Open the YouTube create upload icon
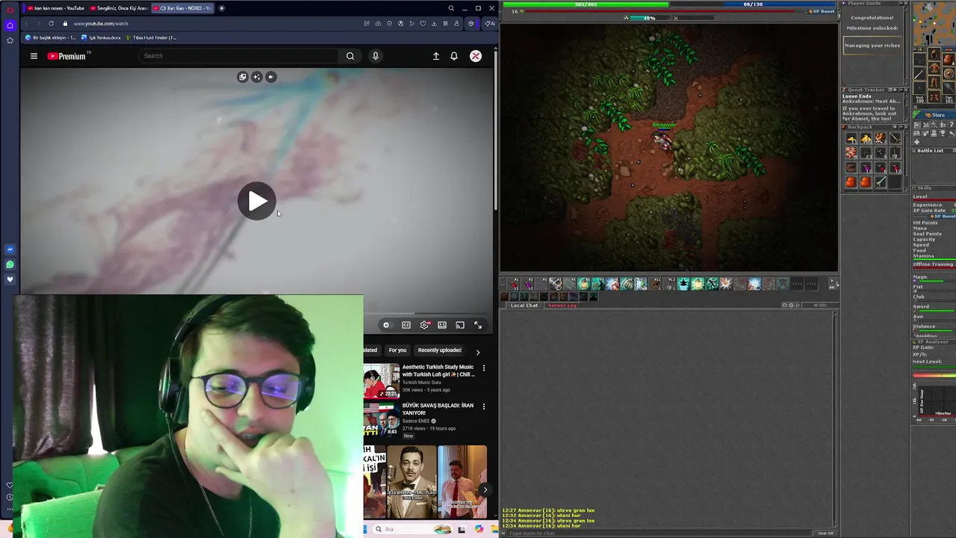 [x=436, y=56]
